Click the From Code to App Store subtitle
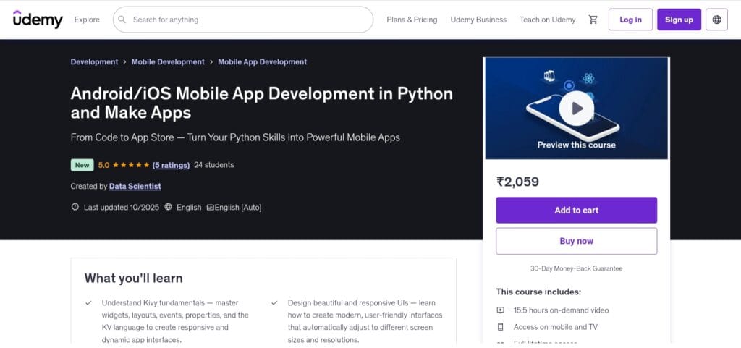The width and height of the screenshot is (741, 348). [235, 137]
